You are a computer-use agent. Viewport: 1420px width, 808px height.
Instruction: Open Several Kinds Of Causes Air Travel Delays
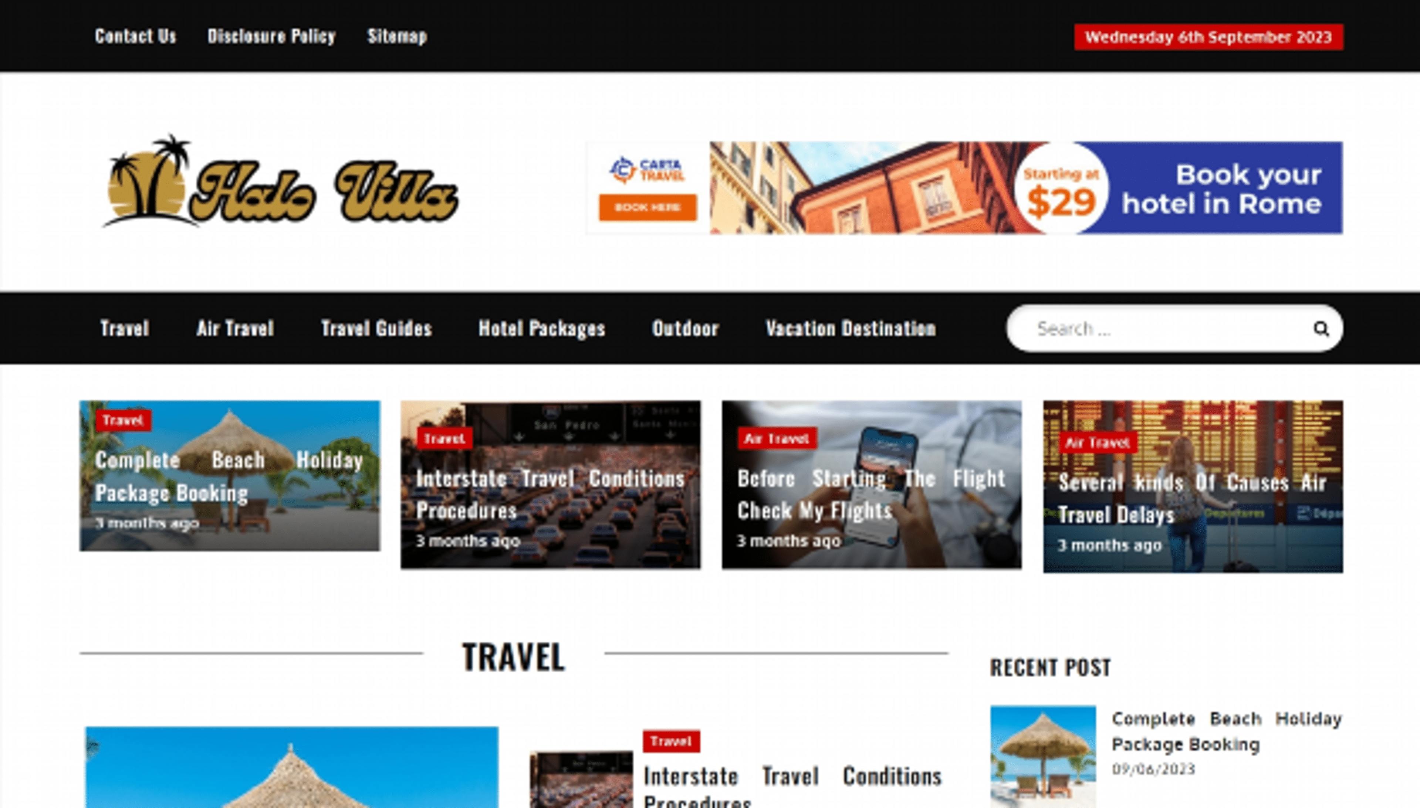click(x=1193, y=498)
